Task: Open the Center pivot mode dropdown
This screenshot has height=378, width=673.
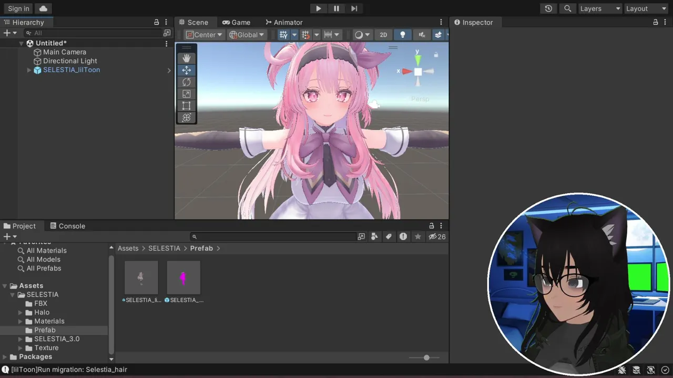Action: [205, 35]
